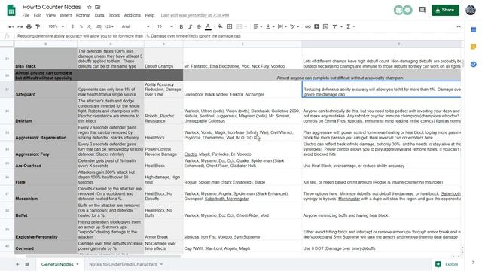Open the File menu
Screen dimensions: 482x271
26,15
